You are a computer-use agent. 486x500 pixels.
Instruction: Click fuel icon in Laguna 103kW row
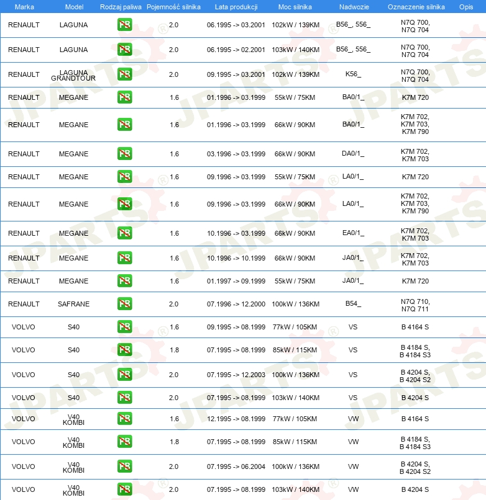pyautogui.click(x=124, y=50)
